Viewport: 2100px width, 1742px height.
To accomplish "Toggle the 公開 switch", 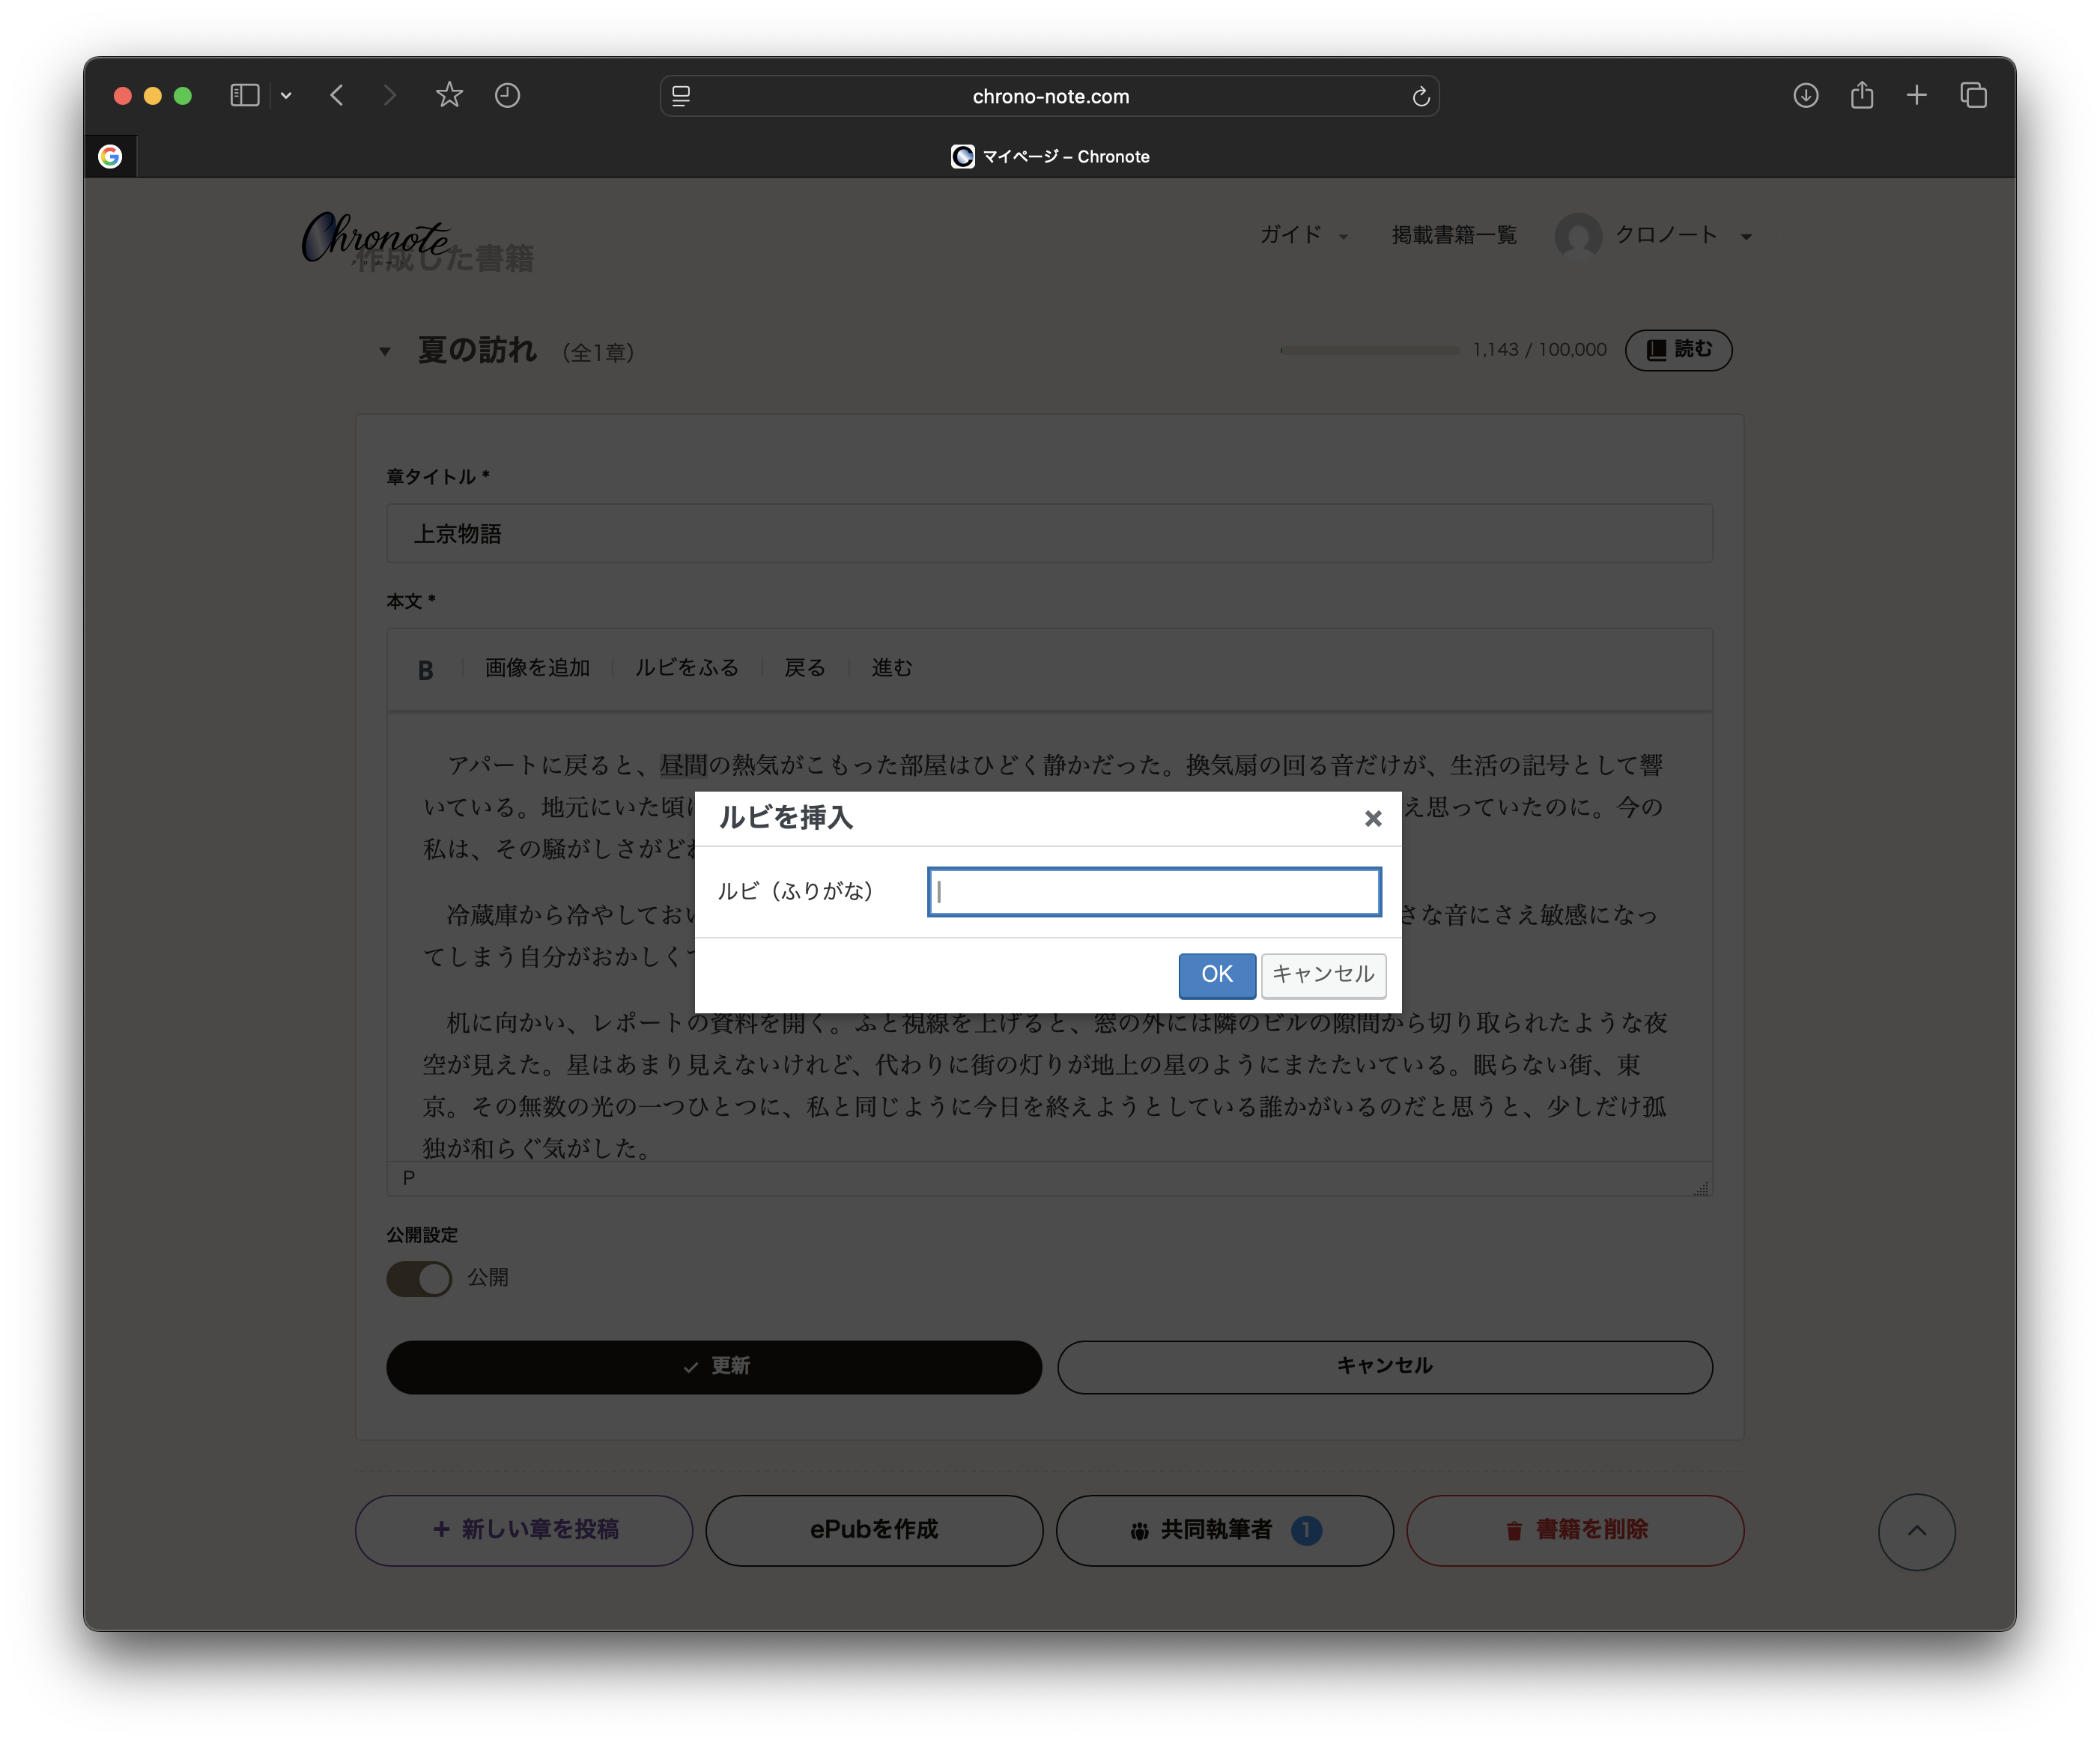I will (419, 1279).
